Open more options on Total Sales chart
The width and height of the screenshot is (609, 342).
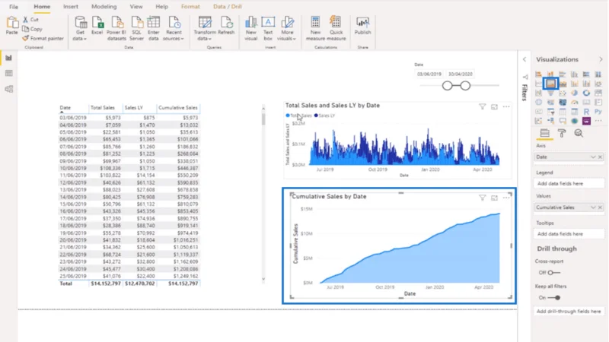coord(506,106)
